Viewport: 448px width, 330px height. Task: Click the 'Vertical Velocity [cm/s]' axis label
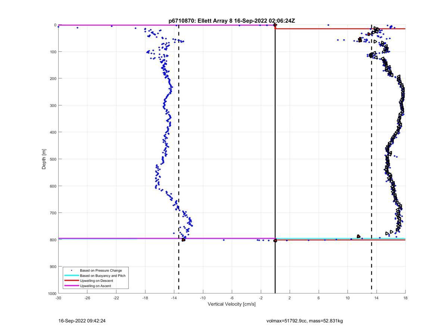[x=231, y=304]
